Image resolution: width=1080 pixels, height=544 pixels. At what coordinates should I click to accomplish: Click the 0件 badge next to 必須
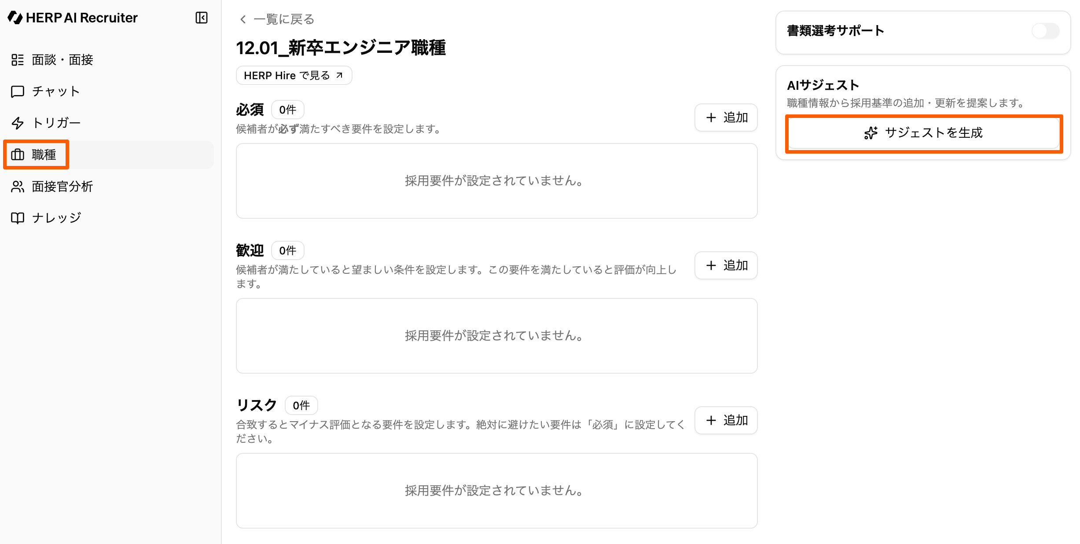[288, 110]
